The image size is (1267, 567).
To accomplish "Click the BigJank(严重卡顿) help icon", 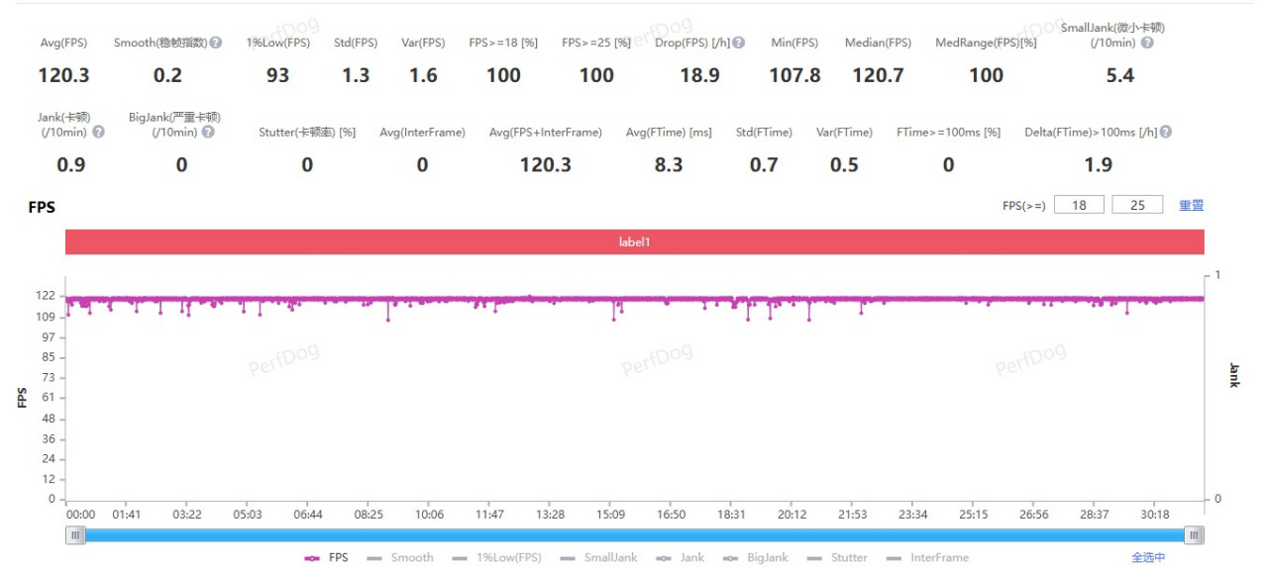I will [x=208, y=133].
